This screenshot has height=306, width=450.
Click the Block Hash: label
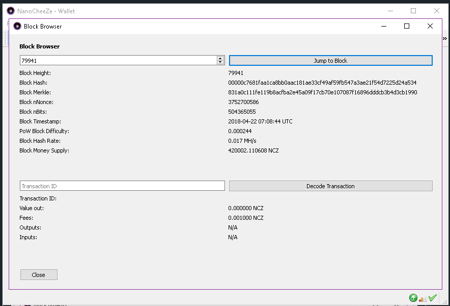coord(33,83)
